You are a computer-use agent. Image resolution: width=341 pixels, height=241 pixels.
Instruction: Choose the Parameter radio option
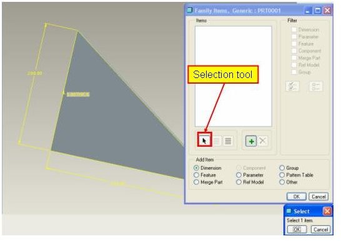[x=239, y=175]
